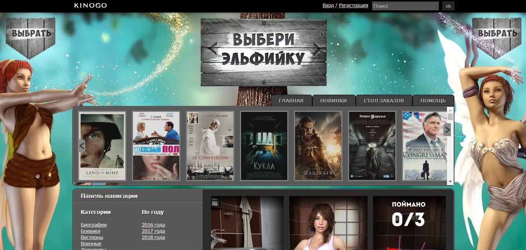This screenshot has height=250, width=526.
Task: Open the Вестерны category
Action: tap(92, 237)
